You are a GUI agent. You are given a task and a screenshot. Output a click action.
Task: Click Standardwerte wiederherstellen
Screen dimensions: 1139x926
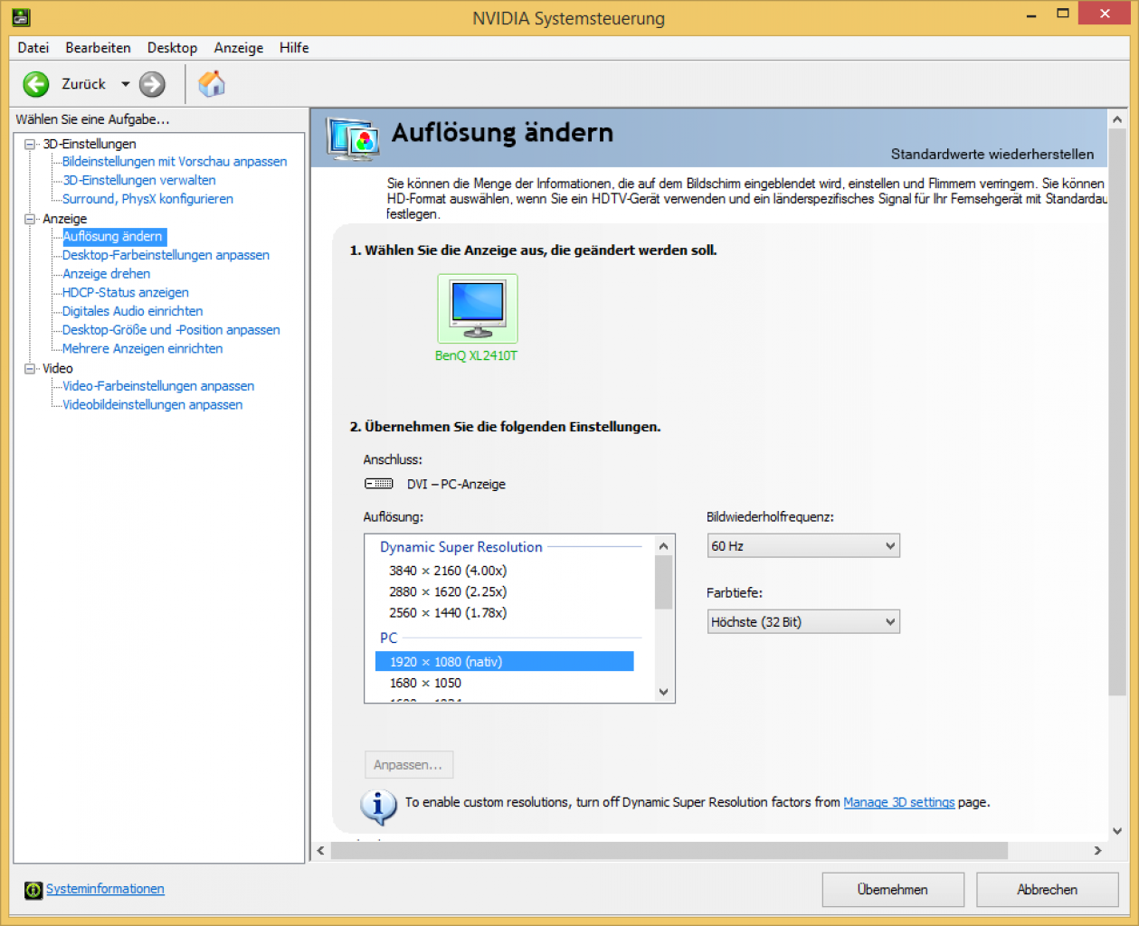pos(992,155)
